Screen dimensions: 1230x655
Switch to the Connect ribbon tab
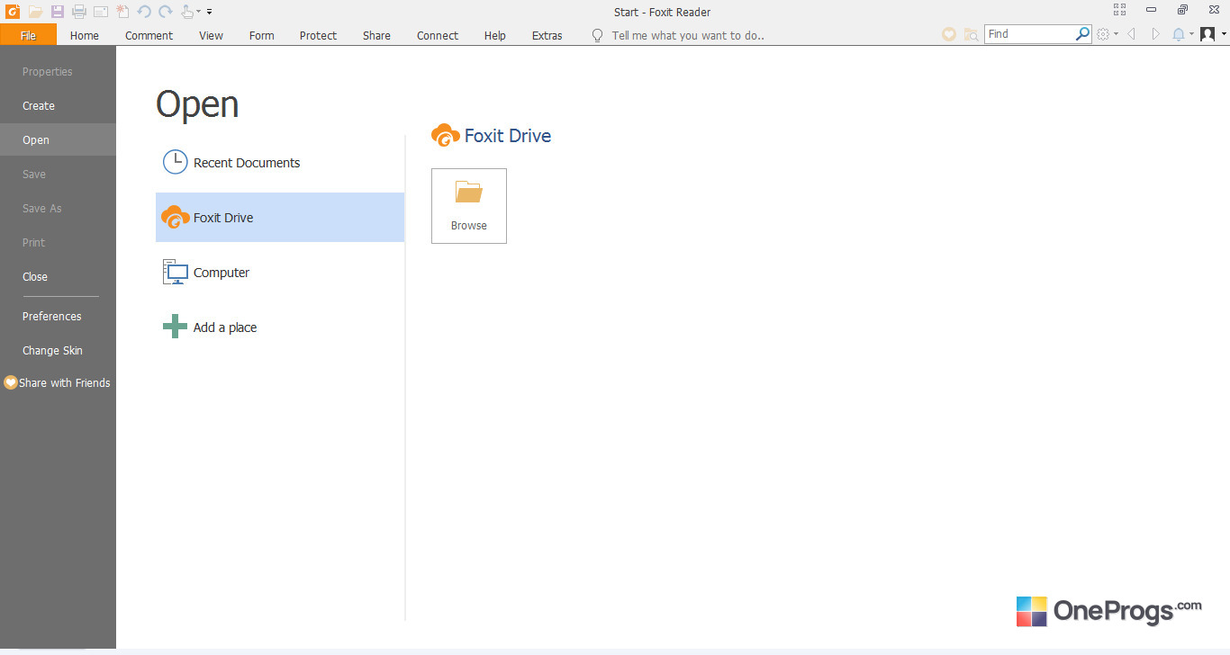[x=438, y=35]
